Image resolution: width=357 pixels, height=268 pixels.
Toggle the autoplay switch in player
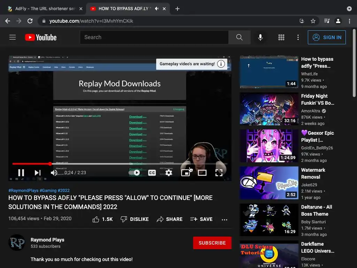[x=135, y=172]
